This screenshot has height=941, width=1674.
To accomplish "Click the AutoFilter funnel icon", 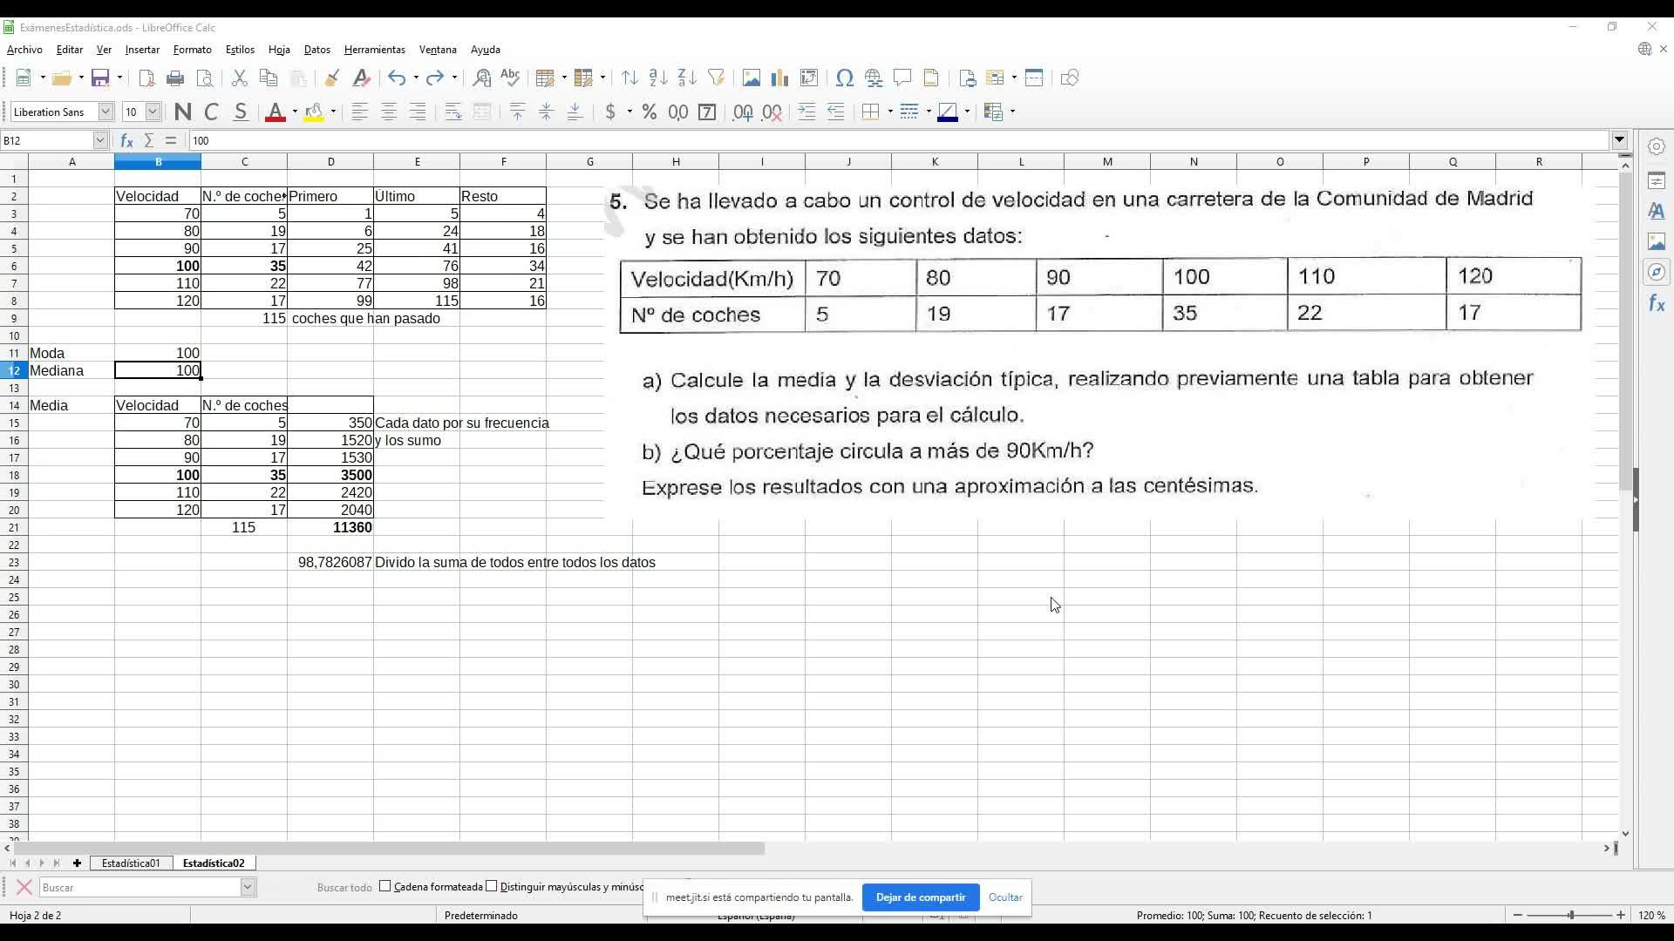I will click(716, 78).
